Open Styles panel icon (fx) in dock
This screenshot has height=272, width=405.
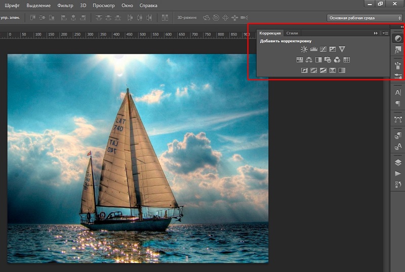coord(398,50)
